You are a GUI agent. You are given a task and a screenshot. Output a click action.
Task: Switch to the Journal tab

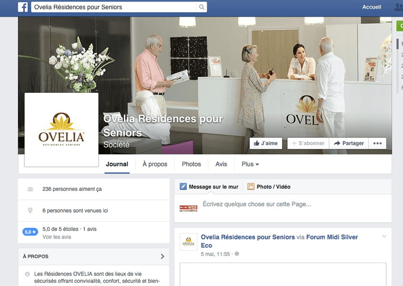[117, 164]
